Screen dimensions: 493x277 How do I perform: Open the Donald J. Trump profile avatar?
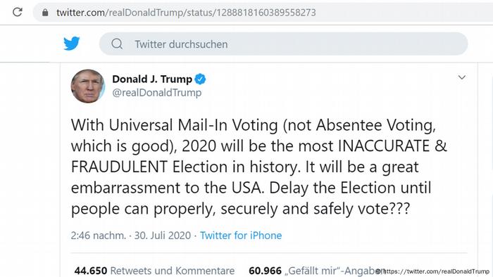(x=88, y=86)
